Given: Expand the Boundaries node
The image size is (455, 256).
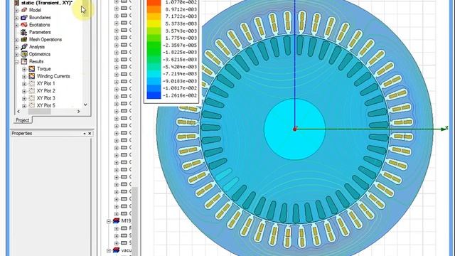Looking at the screenshot, I should coord(17,17).
